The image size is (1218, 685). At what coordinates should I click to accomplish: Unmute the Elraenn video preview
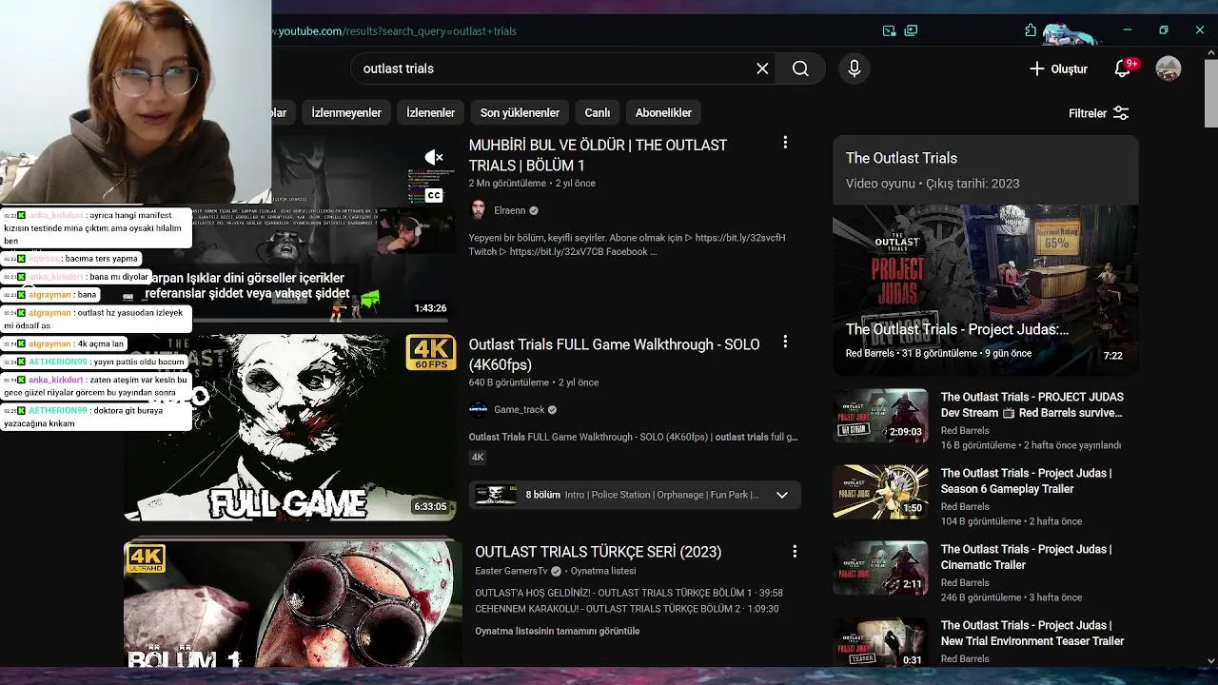(x=434, y=157)
